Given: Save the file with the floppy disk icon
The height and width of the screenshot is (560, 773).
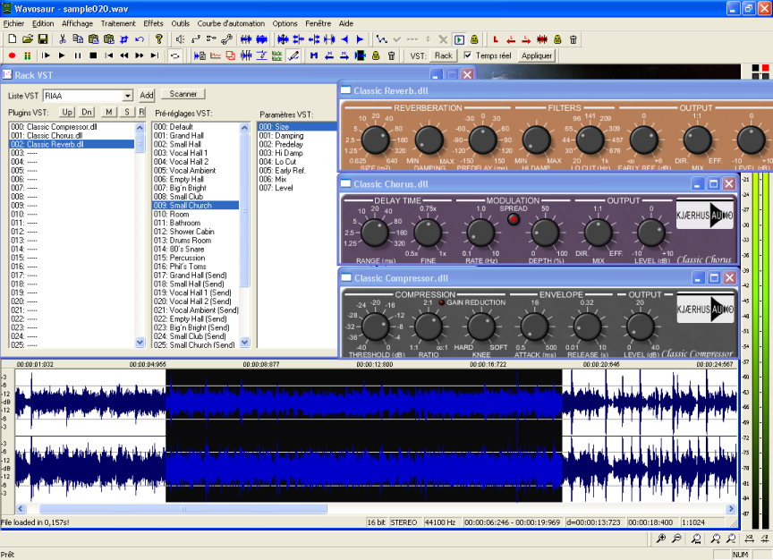Looking at the screenshot, I should (x=43, y=39).
